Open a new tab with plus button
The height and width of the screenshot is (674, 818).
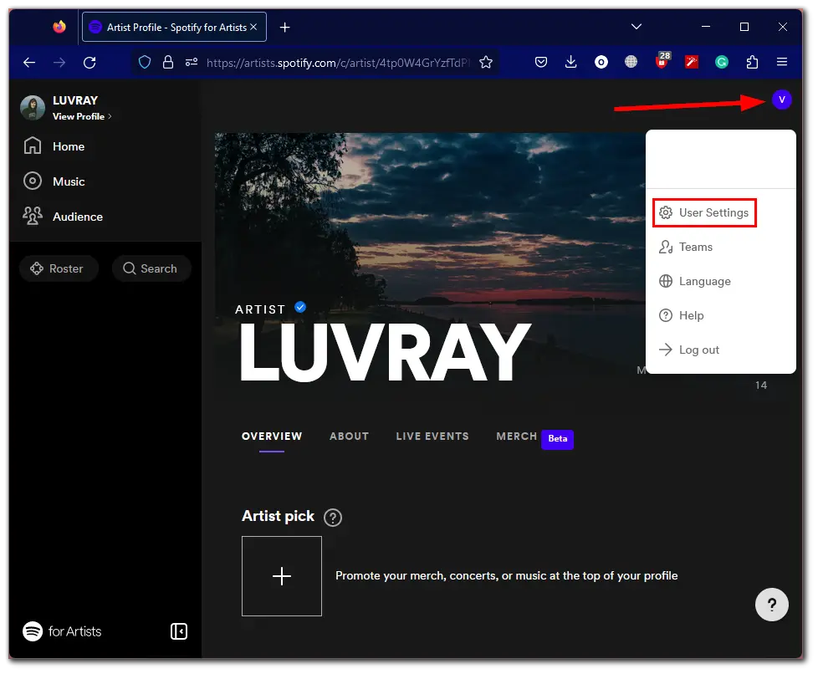pos(284,27)
